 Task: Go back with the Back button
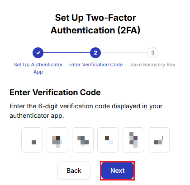point(74,171)
